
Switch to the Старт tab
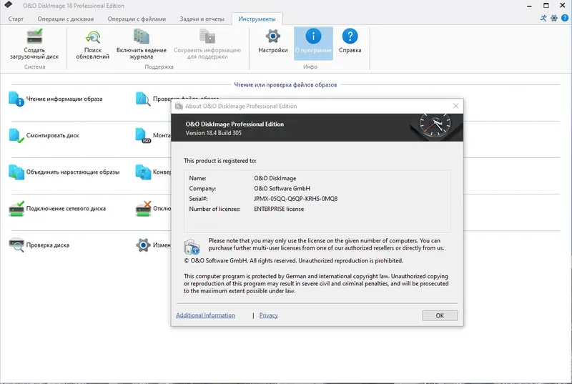point(16,19)
